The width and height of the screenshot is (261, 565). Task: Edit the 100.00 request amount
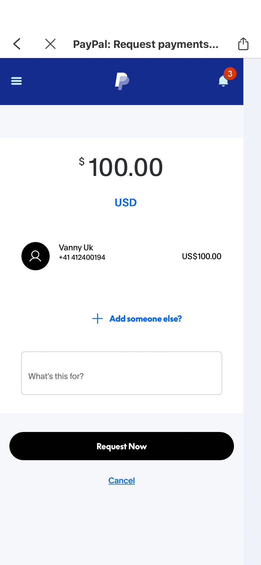click(126, 167)
